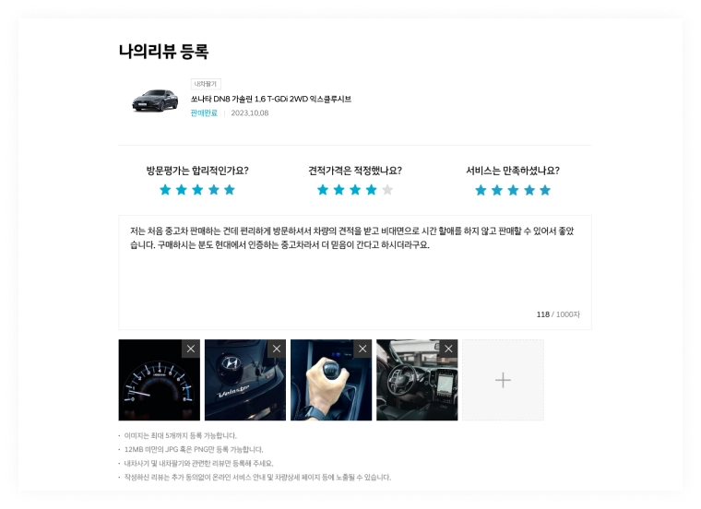
Task: Select fourth star under 견적가격은 적정했나요
Action: pyautogui.click(x=371, y=190)
